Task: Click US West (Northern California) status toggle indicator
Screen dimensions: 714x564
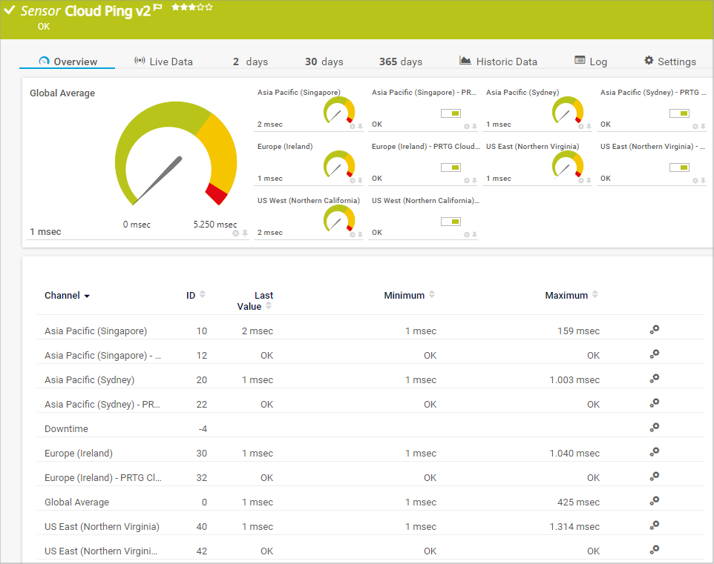Action: (451, 221)
